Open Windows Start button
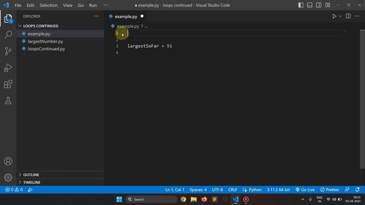Screen dimensions: 365x205 click(119, 199)
